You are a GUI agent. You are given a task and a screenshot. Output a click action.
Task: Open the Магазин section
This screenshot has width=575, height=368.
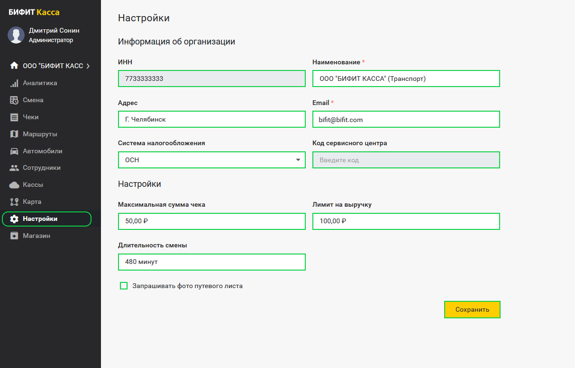[x=37, y=236]
